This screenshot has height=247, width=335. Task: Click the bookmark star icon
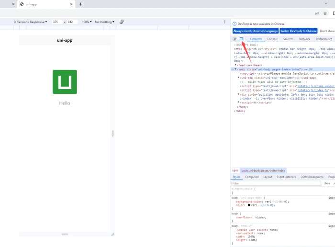tap(325, 13)
